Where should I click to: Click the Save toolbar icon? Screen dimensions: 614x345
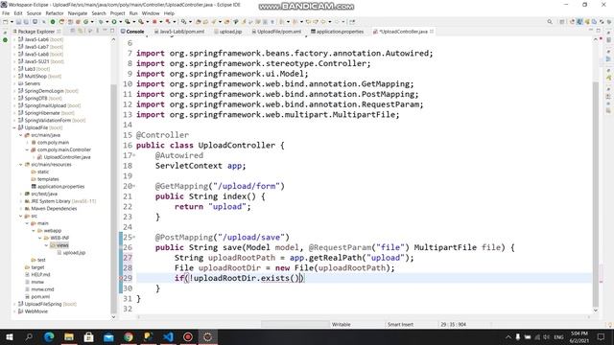[18, 22]
